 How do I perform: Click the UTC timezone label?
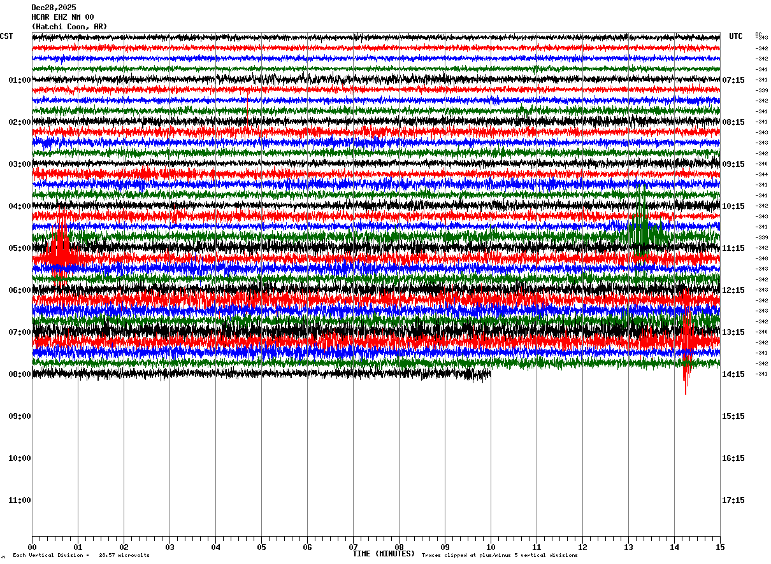(736, 36)
